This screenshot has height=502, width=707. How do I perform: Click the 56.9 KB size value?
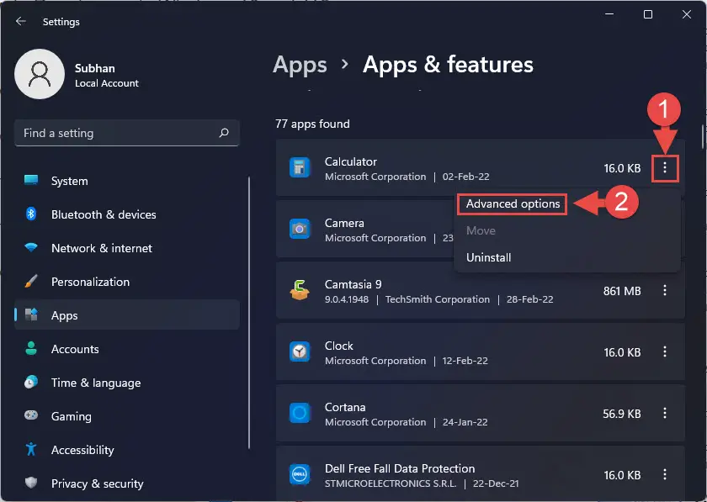(622, 414)
